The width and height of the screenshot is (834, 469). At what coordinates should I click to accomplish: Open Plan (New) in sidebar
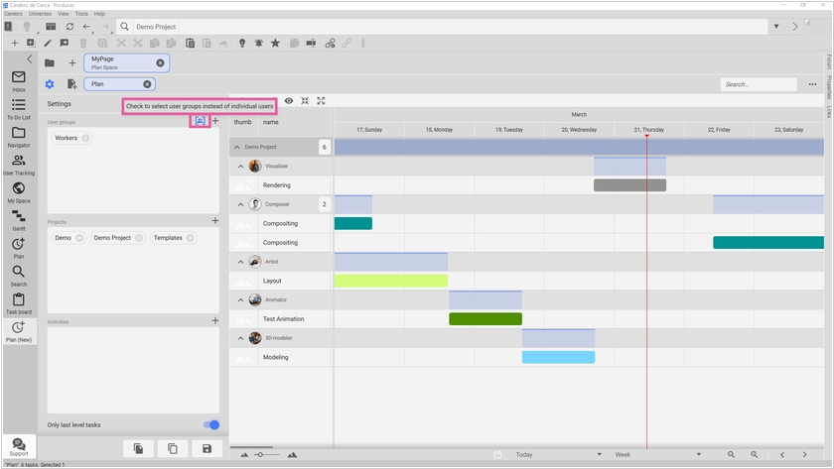[19, 331]
